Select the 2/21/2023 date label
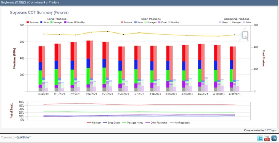 coord(107,94)
